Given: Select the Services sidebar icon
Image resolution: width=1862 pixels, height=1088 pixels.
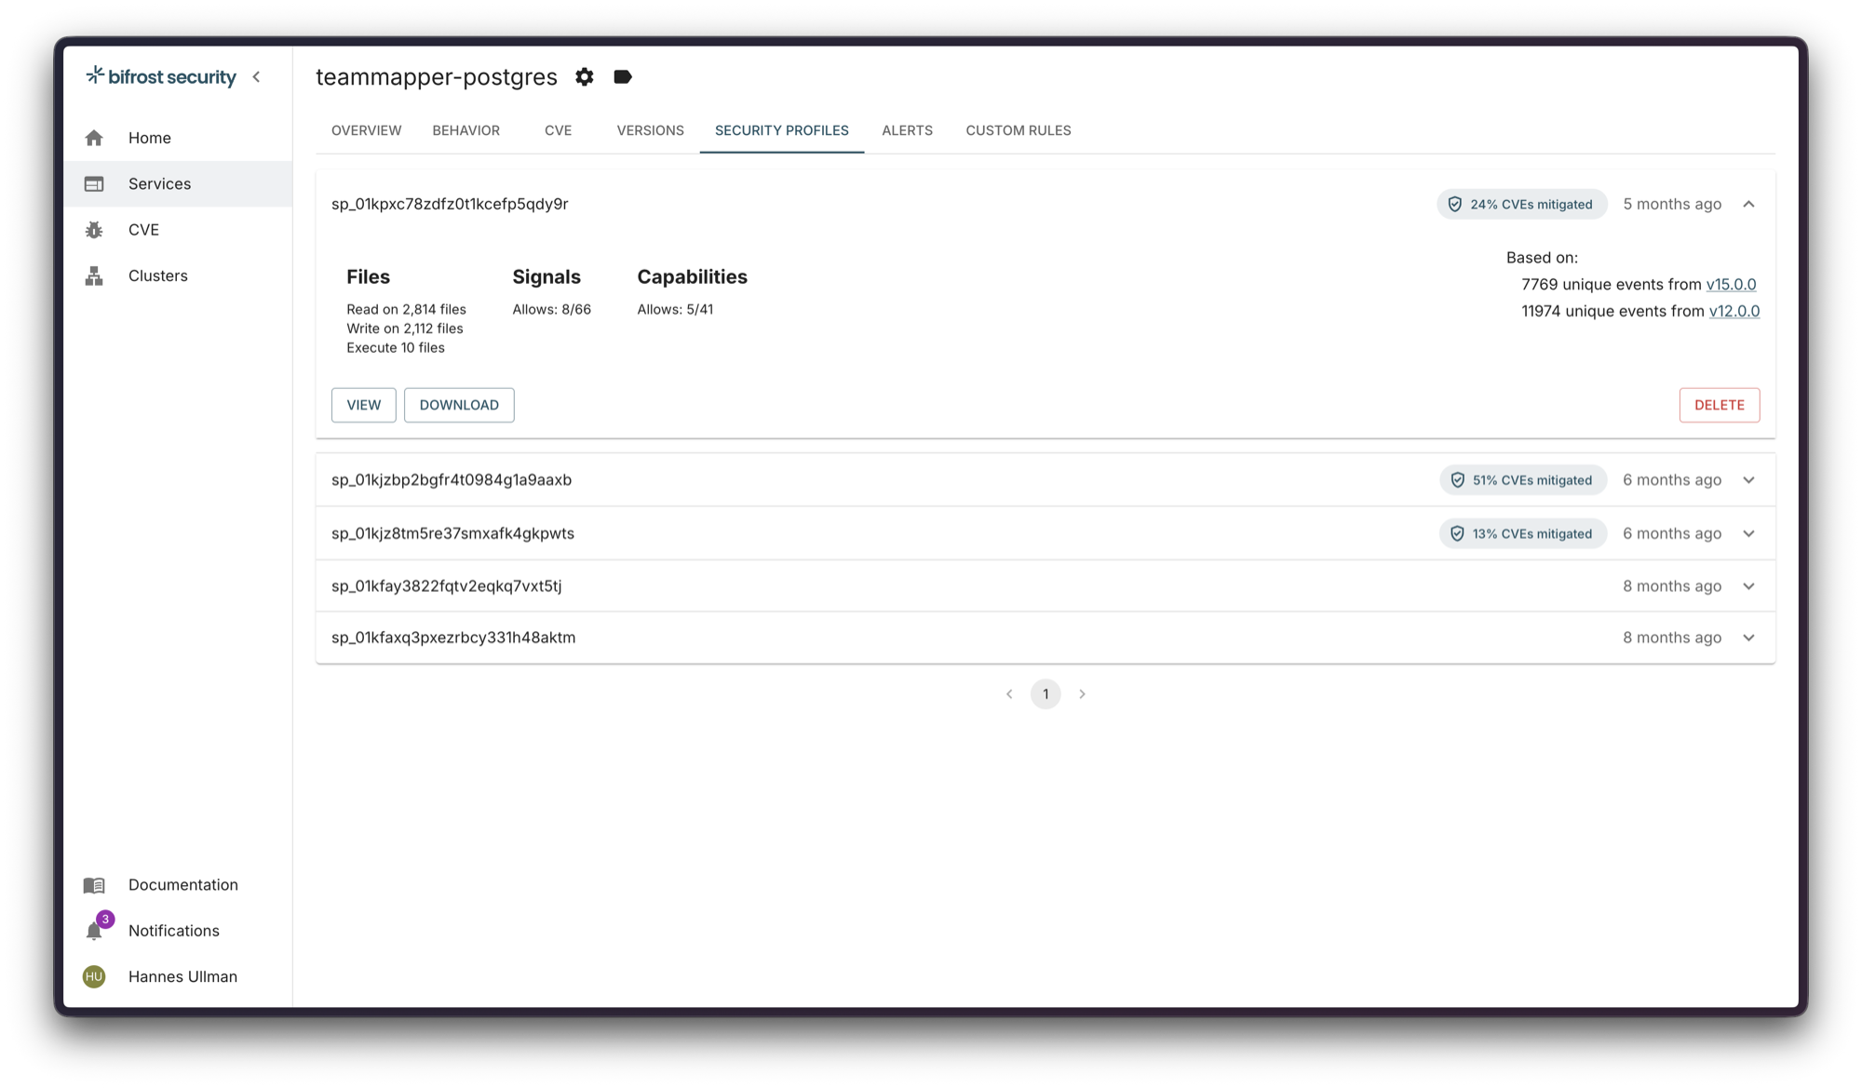Looking at the screenshot, I should point(94,184).
